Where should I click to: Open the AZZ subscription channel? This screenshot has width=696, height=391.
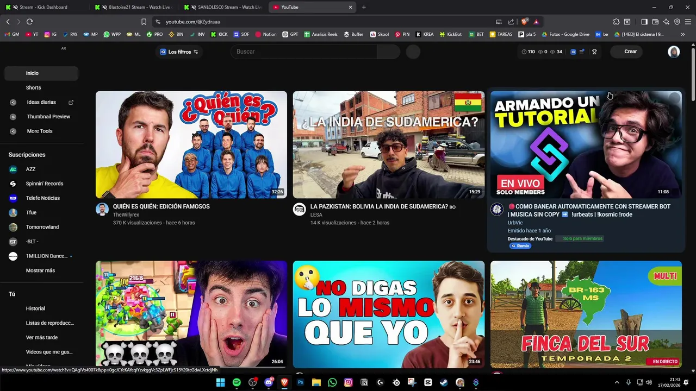click(x=41, y=169)
